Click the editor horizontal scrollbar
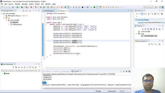165x93 pixels. [x=88, y=68]
